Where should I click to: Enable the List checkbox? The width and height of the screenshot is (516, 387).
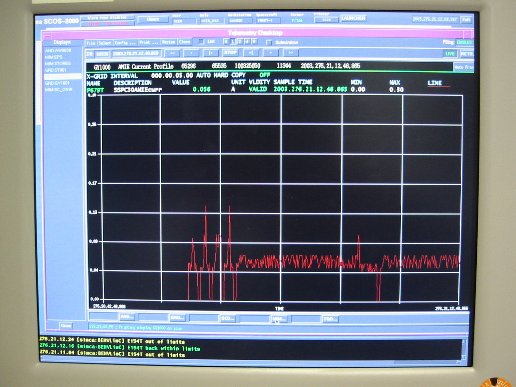tap(202, 42)
